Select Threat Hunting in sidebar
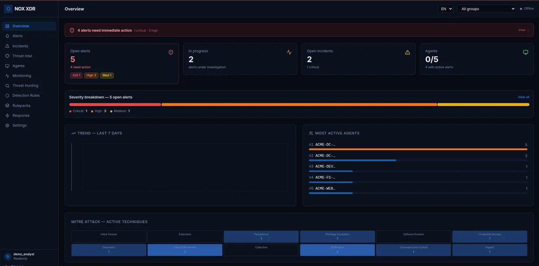Viewport: 539px width, 266px height. coord(29,86)
